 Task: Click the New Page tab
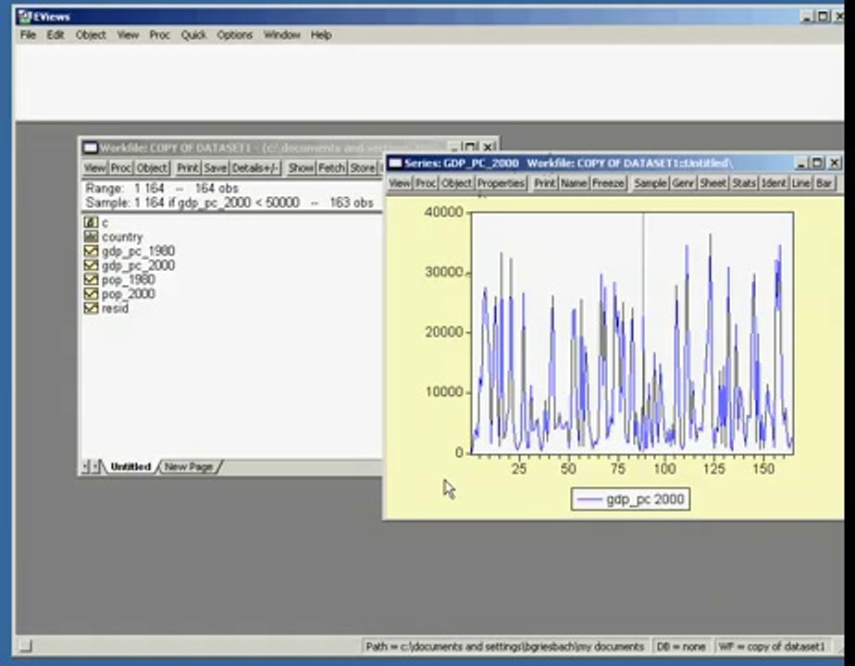pyautogui.click(x=189, y=467)
